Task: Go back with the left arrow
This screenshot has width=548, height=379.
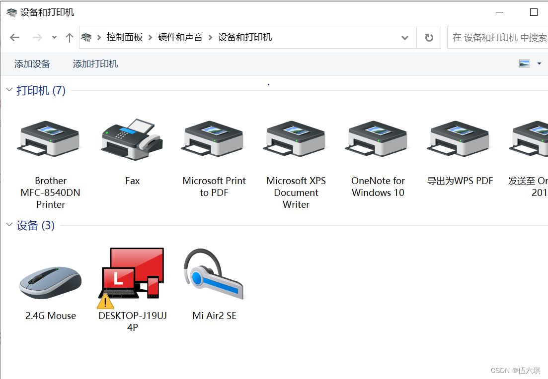Action: (x=15, y=37)
